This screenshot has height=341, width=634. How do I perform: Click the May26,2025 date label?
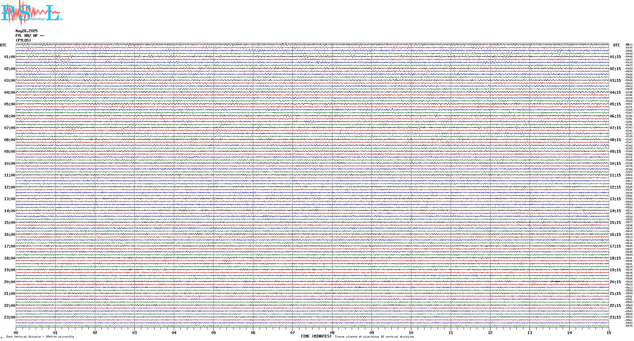tap(26, 31)
